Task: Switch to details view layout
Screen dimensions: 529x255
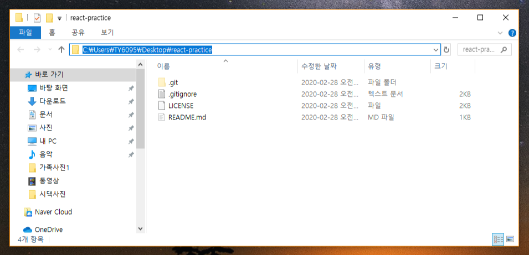Action: [499, 239]
